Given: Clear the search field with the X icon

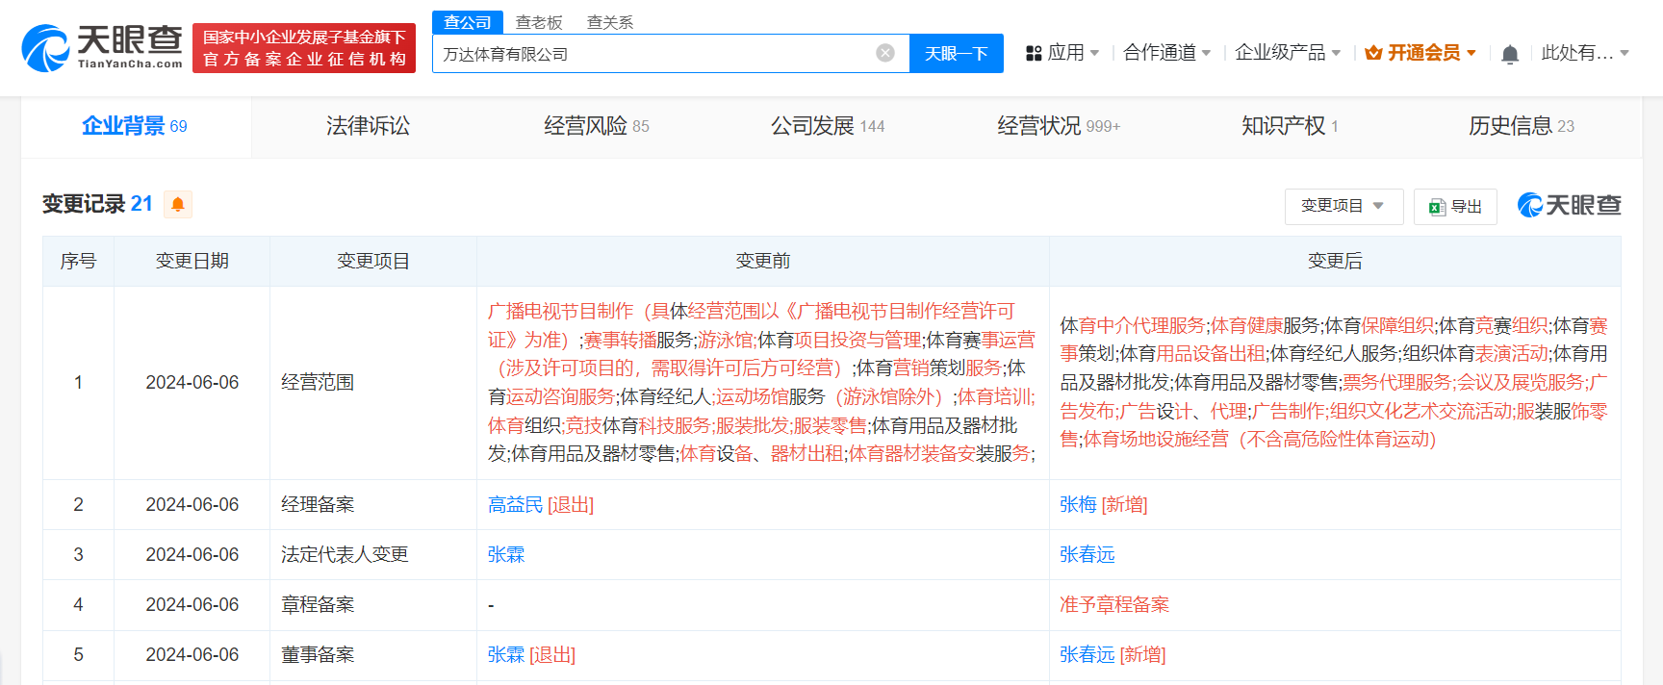Looking at the screenshot, I should tap(885, 53).
